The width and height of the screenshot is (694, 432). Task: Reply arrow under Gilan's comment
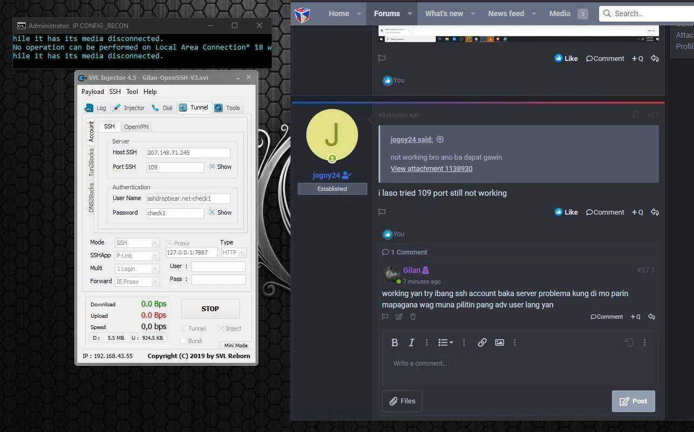click(651, 317)
